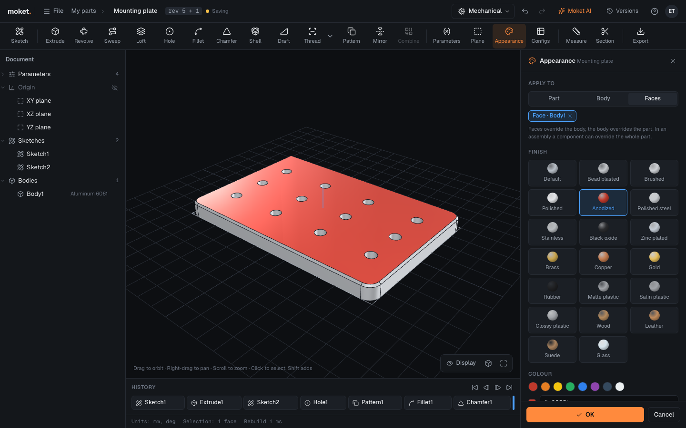Open the toolbar overflow chevron after Thread
Screen dimensions: 686x428
pyautogui.click(x=330, y=36)
